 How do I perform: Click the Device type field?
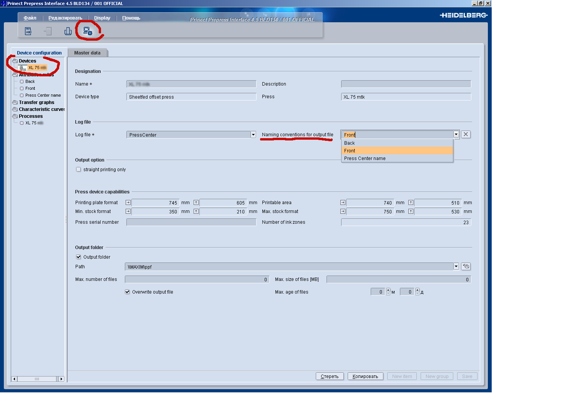[x=191, y=97]
